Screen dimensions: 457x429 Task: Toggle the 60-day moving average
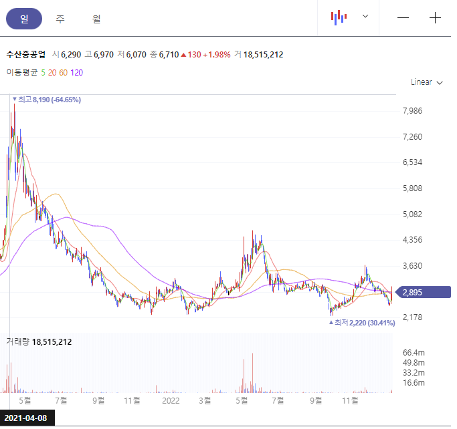pyautogui.click(x=64, y=73)
